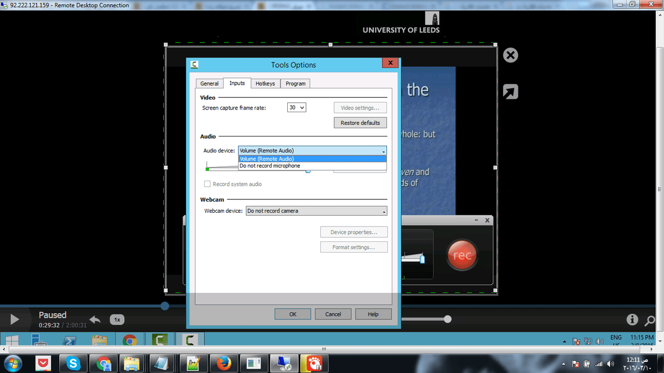Open the screen capture frame rate dropdown
Image resolution: width=664 pixels, height=373 pixels.
pos(297,108)
